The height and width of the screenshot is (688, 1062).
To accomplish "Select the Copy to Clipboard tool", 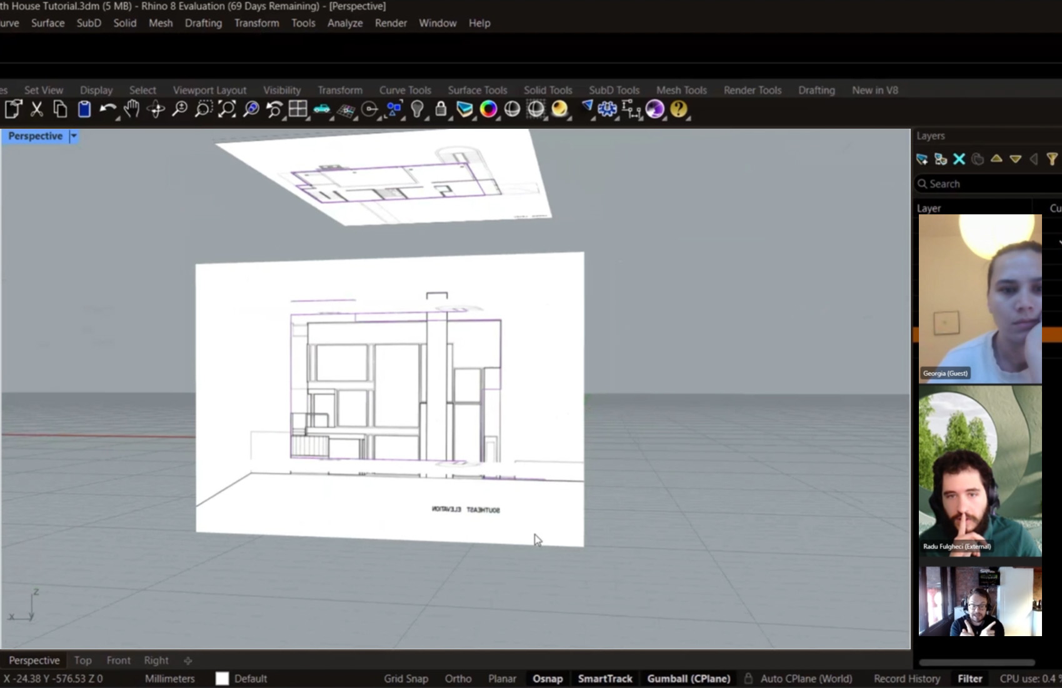I will pos(61,109).
